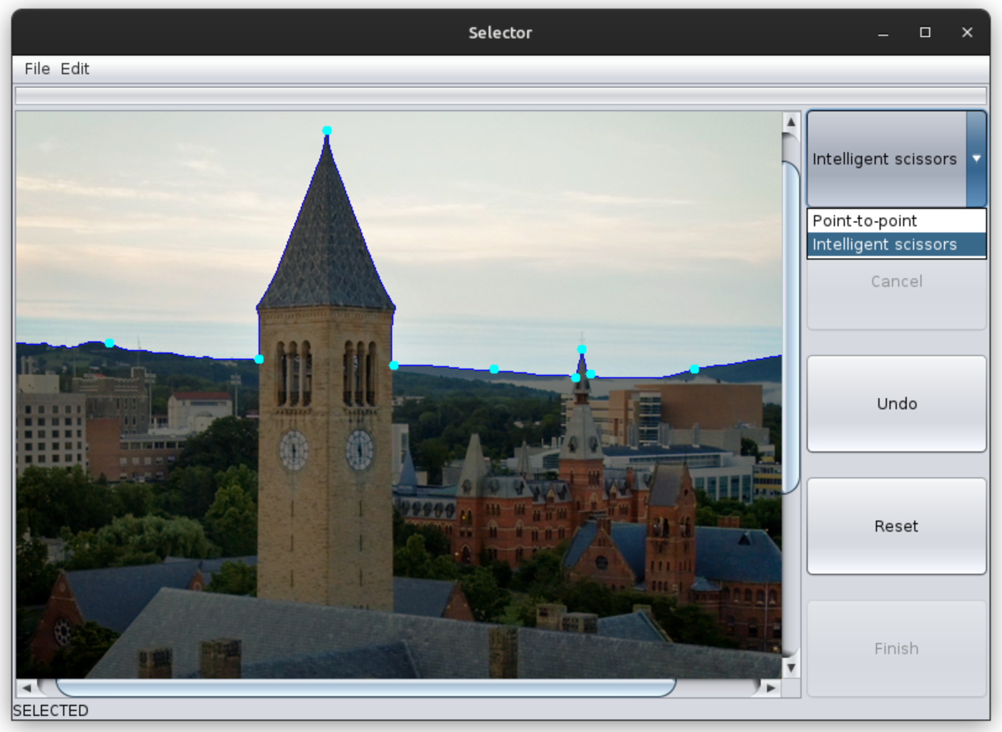This screenshot has width=1002, height=732.
Task: Maximize the Selector window
Action: (925, 33)
